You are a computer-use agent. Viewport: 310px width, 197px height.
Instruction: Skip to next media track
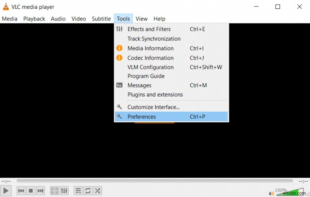point(40,191)
